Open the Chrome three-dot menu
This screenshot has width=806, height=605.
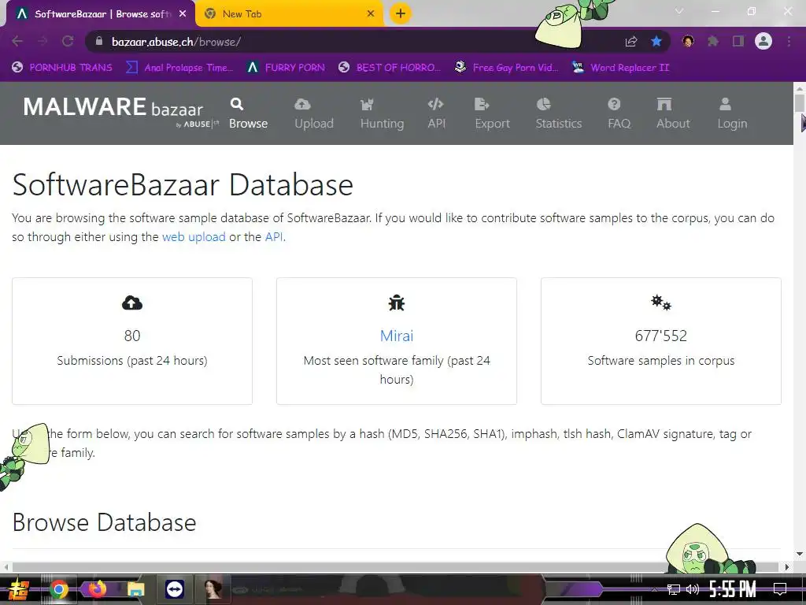pos(789,41)
